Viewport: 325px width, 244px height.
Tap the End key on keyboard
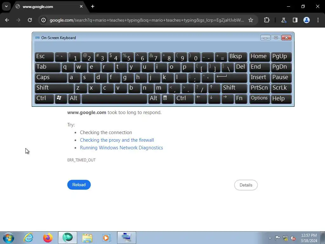click(260, 67)
